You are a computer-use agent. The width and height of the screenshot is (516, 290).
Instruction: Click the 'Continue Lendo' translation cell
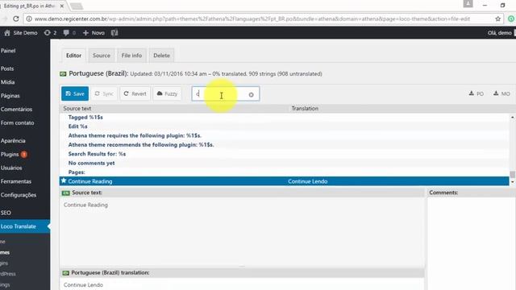point(308,181)
